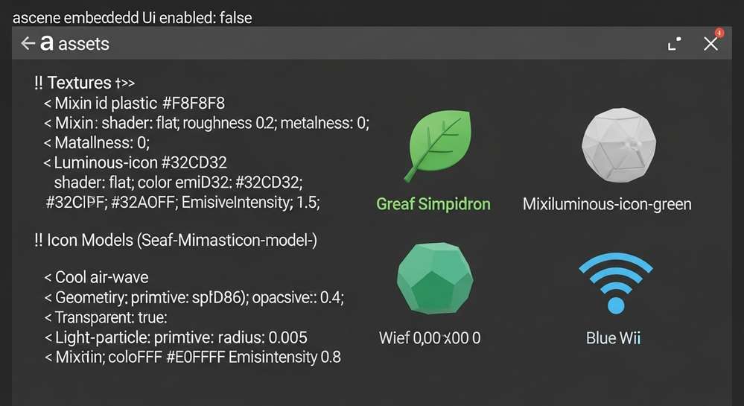This screenshot has width=744, height=406.
Task: Click the Wief 0,00 x00 0 label
Action: point(429,338)
